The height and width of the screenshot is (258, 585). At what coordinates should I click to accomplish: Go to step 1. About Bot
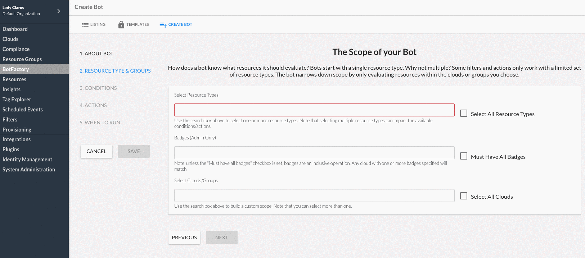pyautogui.click(x=96, y=54)
